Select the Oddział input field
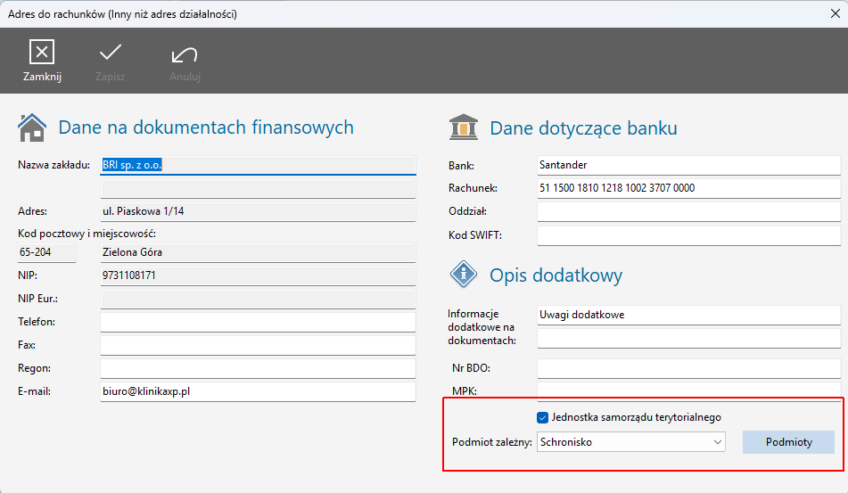The height and width of the screenshot is (493, 848). pyautogui.click(x=688, y=211)
